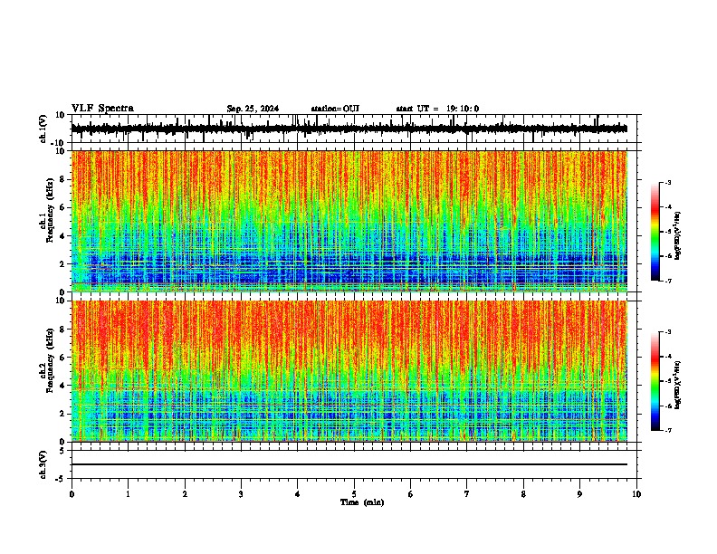Viewport: 717px width, 554px height.
Task: Click the "8" tick on the time axis
Action: (523, 494)
